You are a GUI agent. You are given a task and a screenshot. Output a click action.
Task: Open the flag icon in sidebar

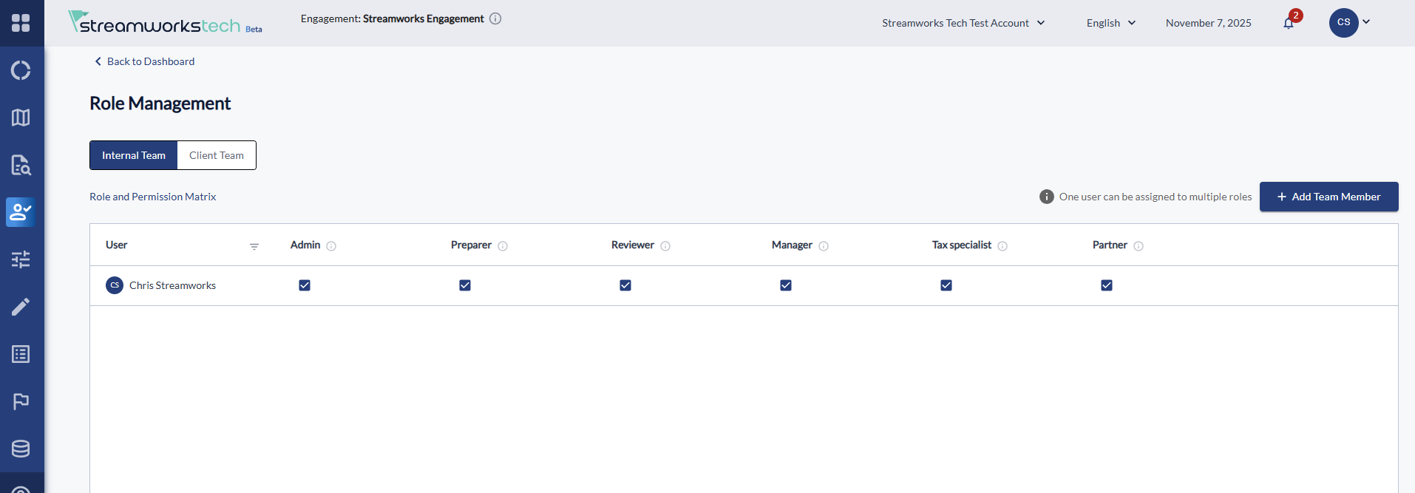pyautogui.click(x=21, y=401)
